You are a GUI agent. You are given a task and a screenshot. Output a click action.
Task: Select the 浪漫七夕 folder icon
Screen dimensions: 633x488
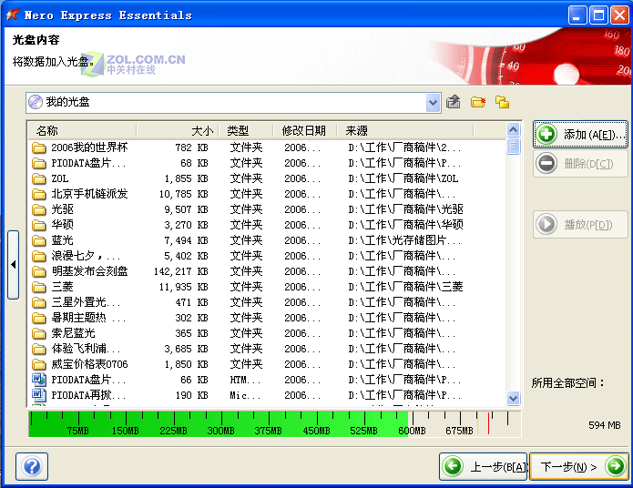click(39, 256)
